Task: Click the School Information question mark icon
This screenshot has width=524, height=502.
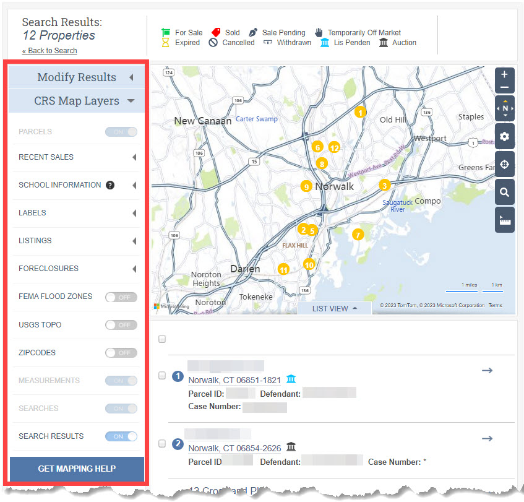Action: (110, 184)
